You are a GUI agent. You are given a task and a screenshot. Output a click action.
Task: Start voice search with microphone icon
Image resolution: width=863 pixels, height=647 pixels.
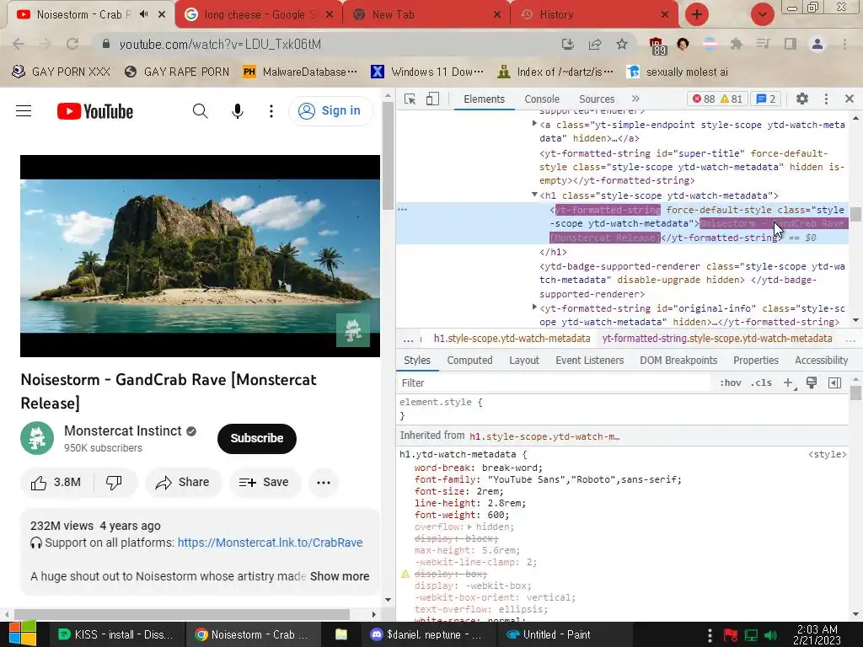(x=237, y=111)
